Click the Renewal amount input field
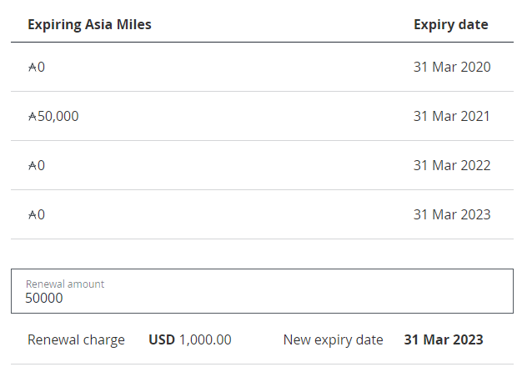522x372 pixels. point(262,291)
